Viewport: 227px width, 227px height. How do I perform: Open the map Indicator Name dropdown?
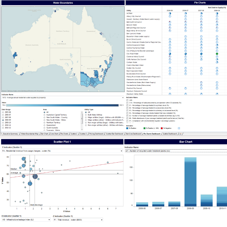pos(63,97)
